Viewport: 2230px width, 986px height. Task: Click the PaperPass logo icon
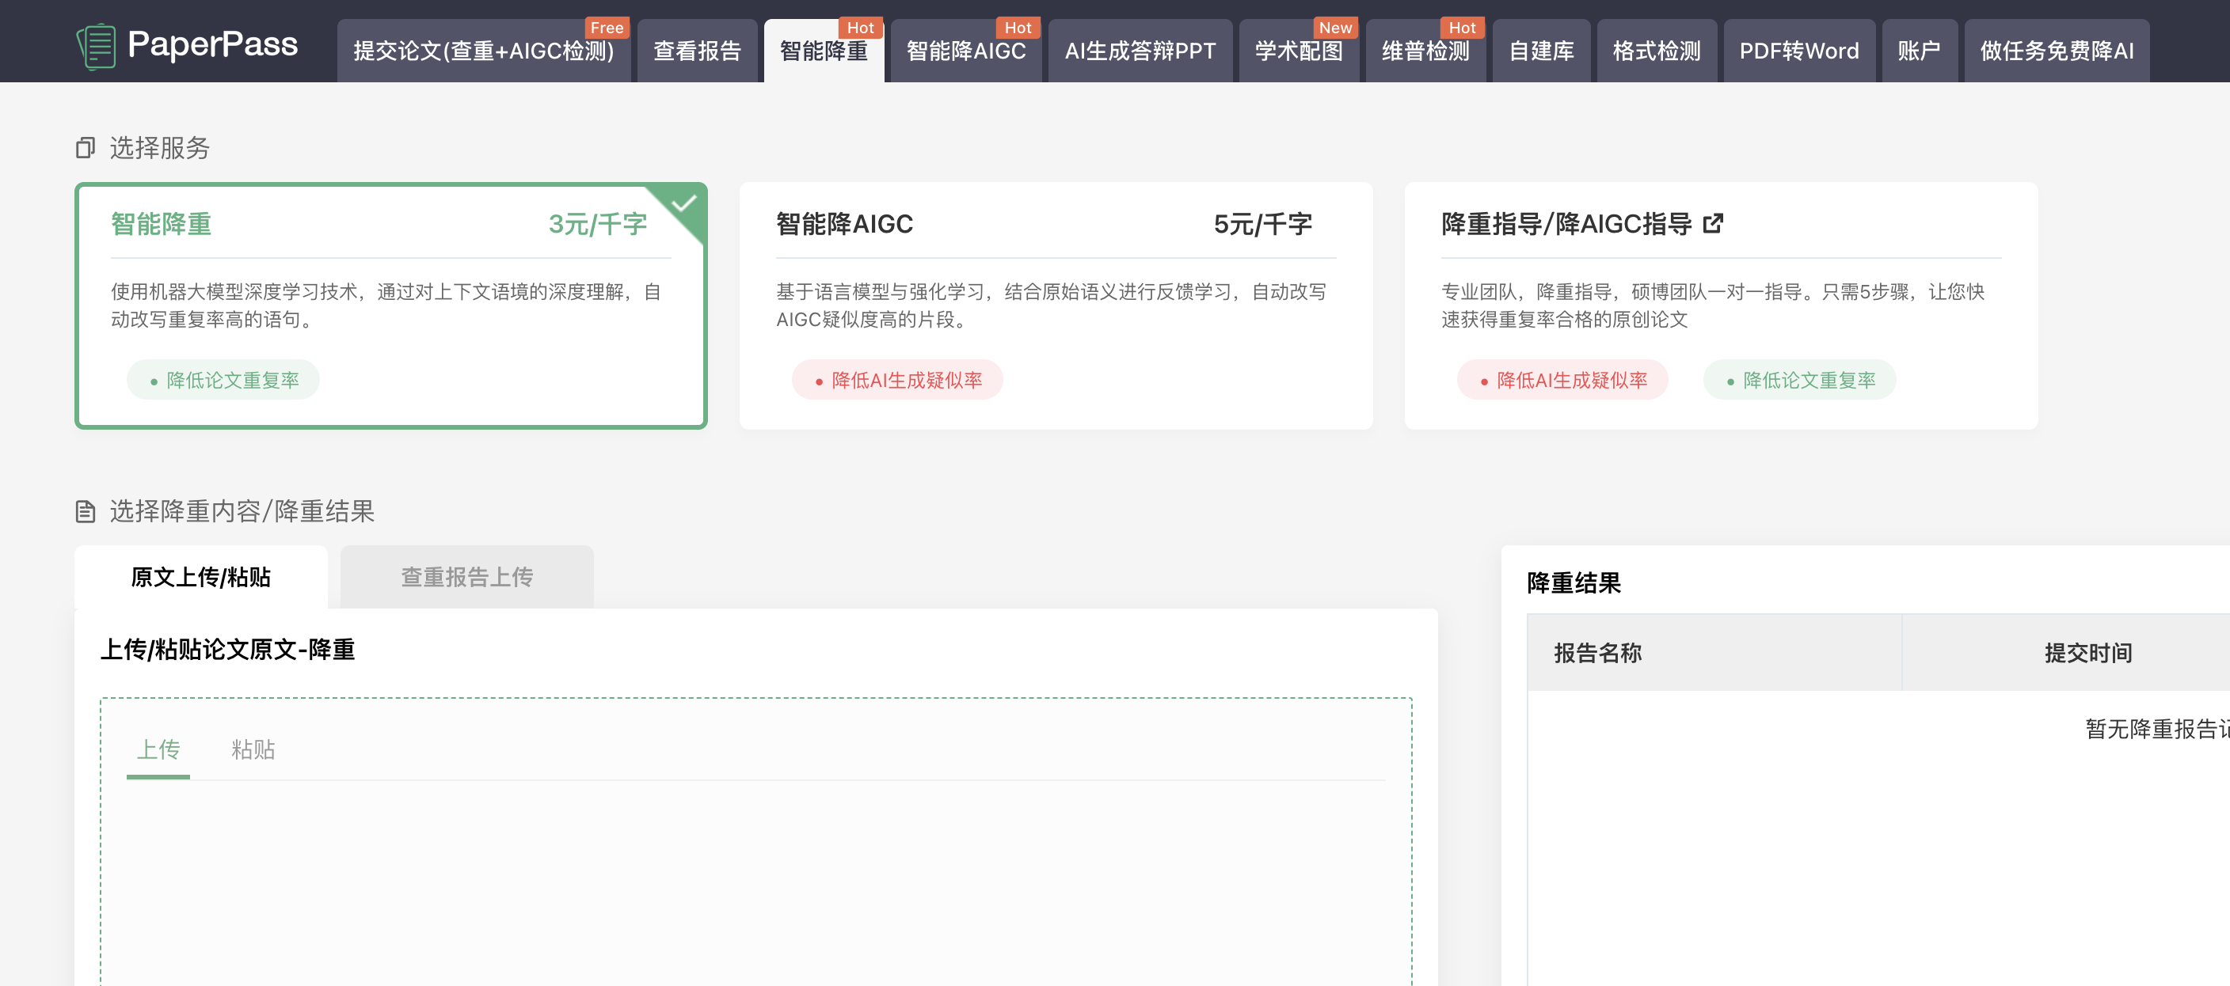(95, 46)
